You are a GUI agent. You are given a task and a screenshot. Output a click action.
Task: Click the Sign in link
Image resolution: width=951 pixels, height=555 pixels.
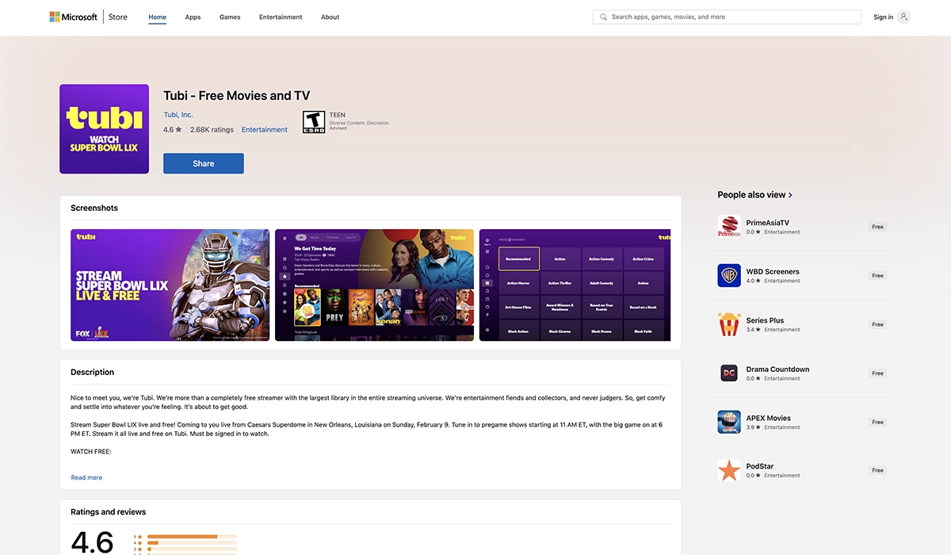884,17
